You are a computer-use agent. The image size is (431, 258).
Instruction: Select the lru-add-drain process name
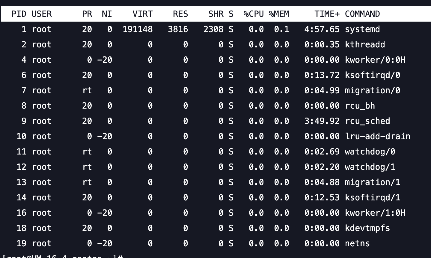(377, 136)
